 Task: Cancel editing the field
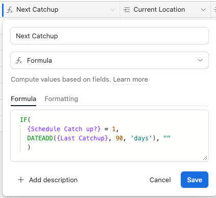160,180
